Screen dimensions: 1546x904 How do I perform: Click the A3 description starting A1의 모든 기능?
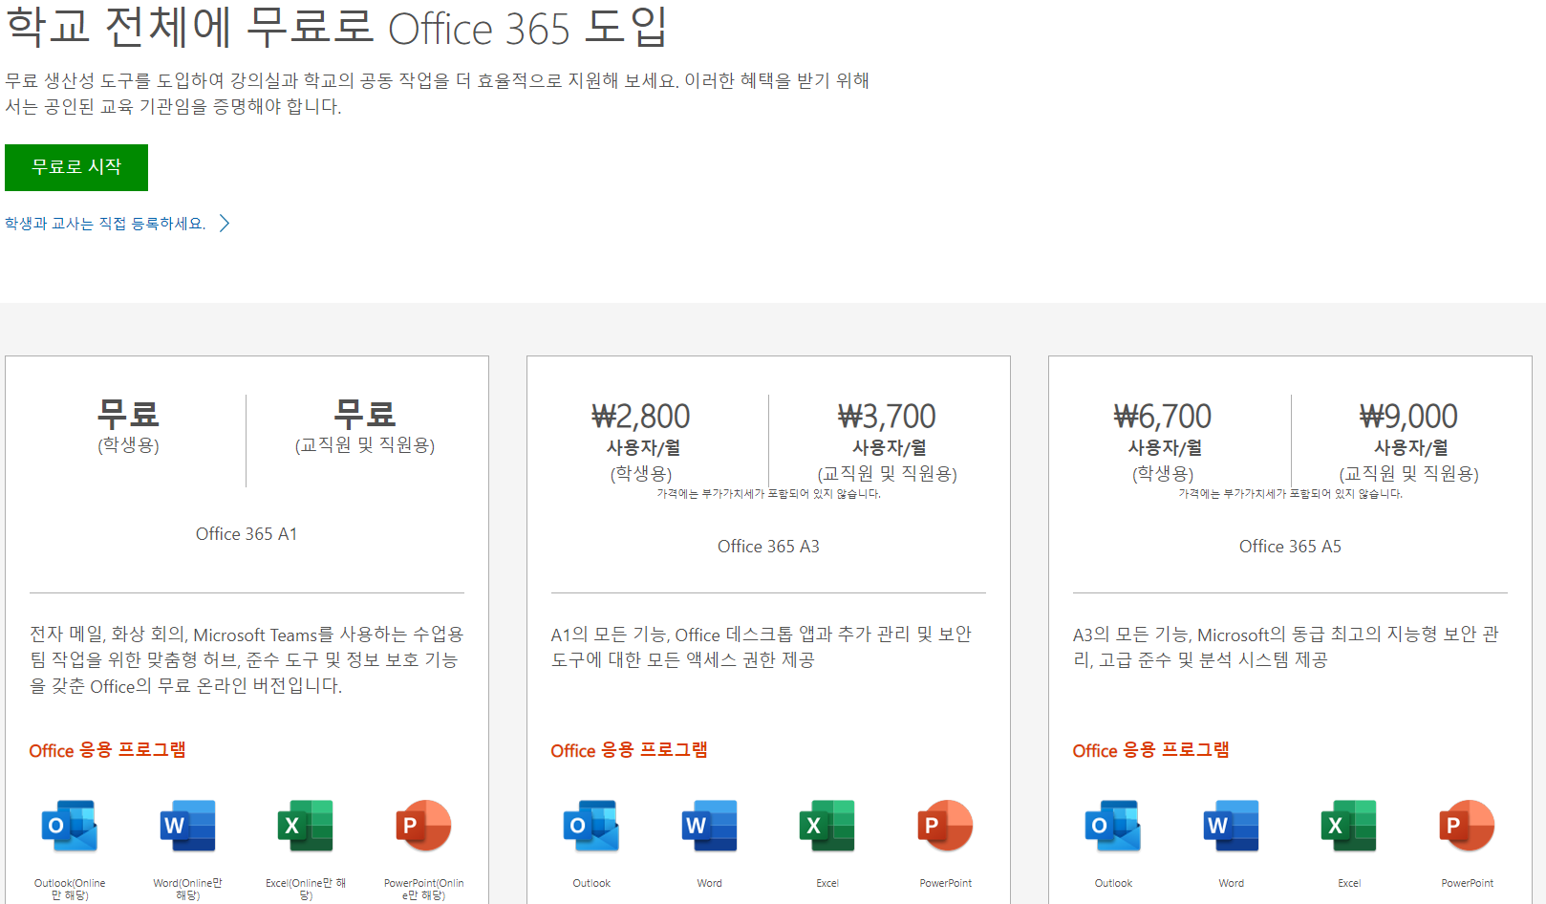point(762,647)
